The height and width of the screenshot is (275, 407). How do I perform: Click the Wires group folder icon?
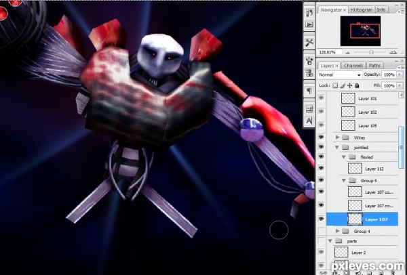tap(345, 137)
